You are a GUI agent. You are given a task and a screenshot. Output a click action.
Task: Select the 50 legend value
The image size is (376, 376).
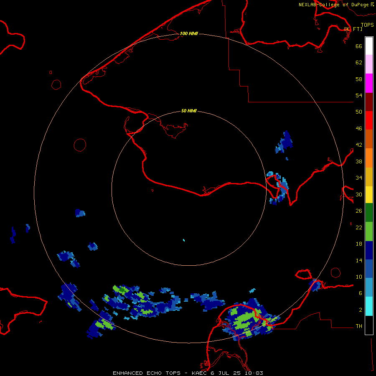point(359,112)
